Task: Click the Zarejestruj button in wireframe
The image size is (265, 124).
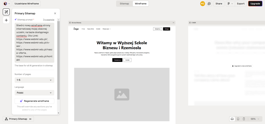Action: [158, 29]
